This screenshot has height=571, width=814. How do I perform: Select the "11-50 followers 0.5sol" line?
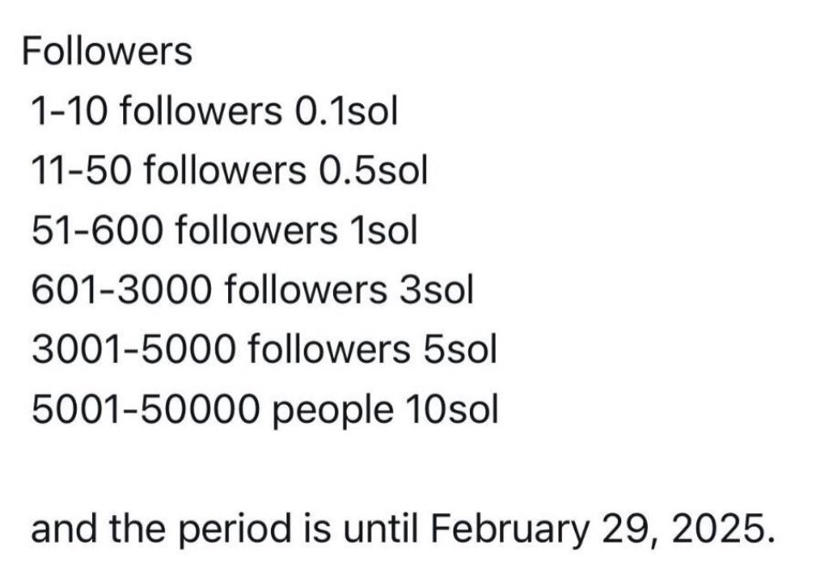230,170
